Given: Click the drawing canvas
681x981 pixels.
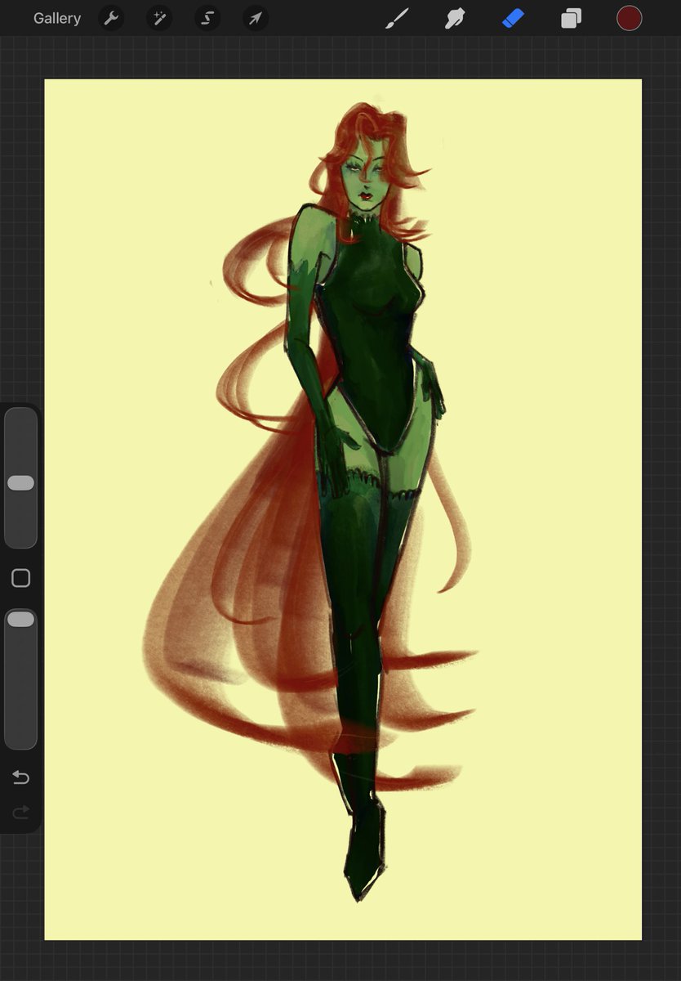Looking at the screenshot, I should coord(343,509).
